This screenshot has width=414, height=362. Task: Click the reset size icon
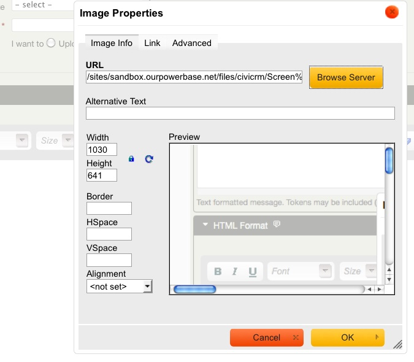148,159
